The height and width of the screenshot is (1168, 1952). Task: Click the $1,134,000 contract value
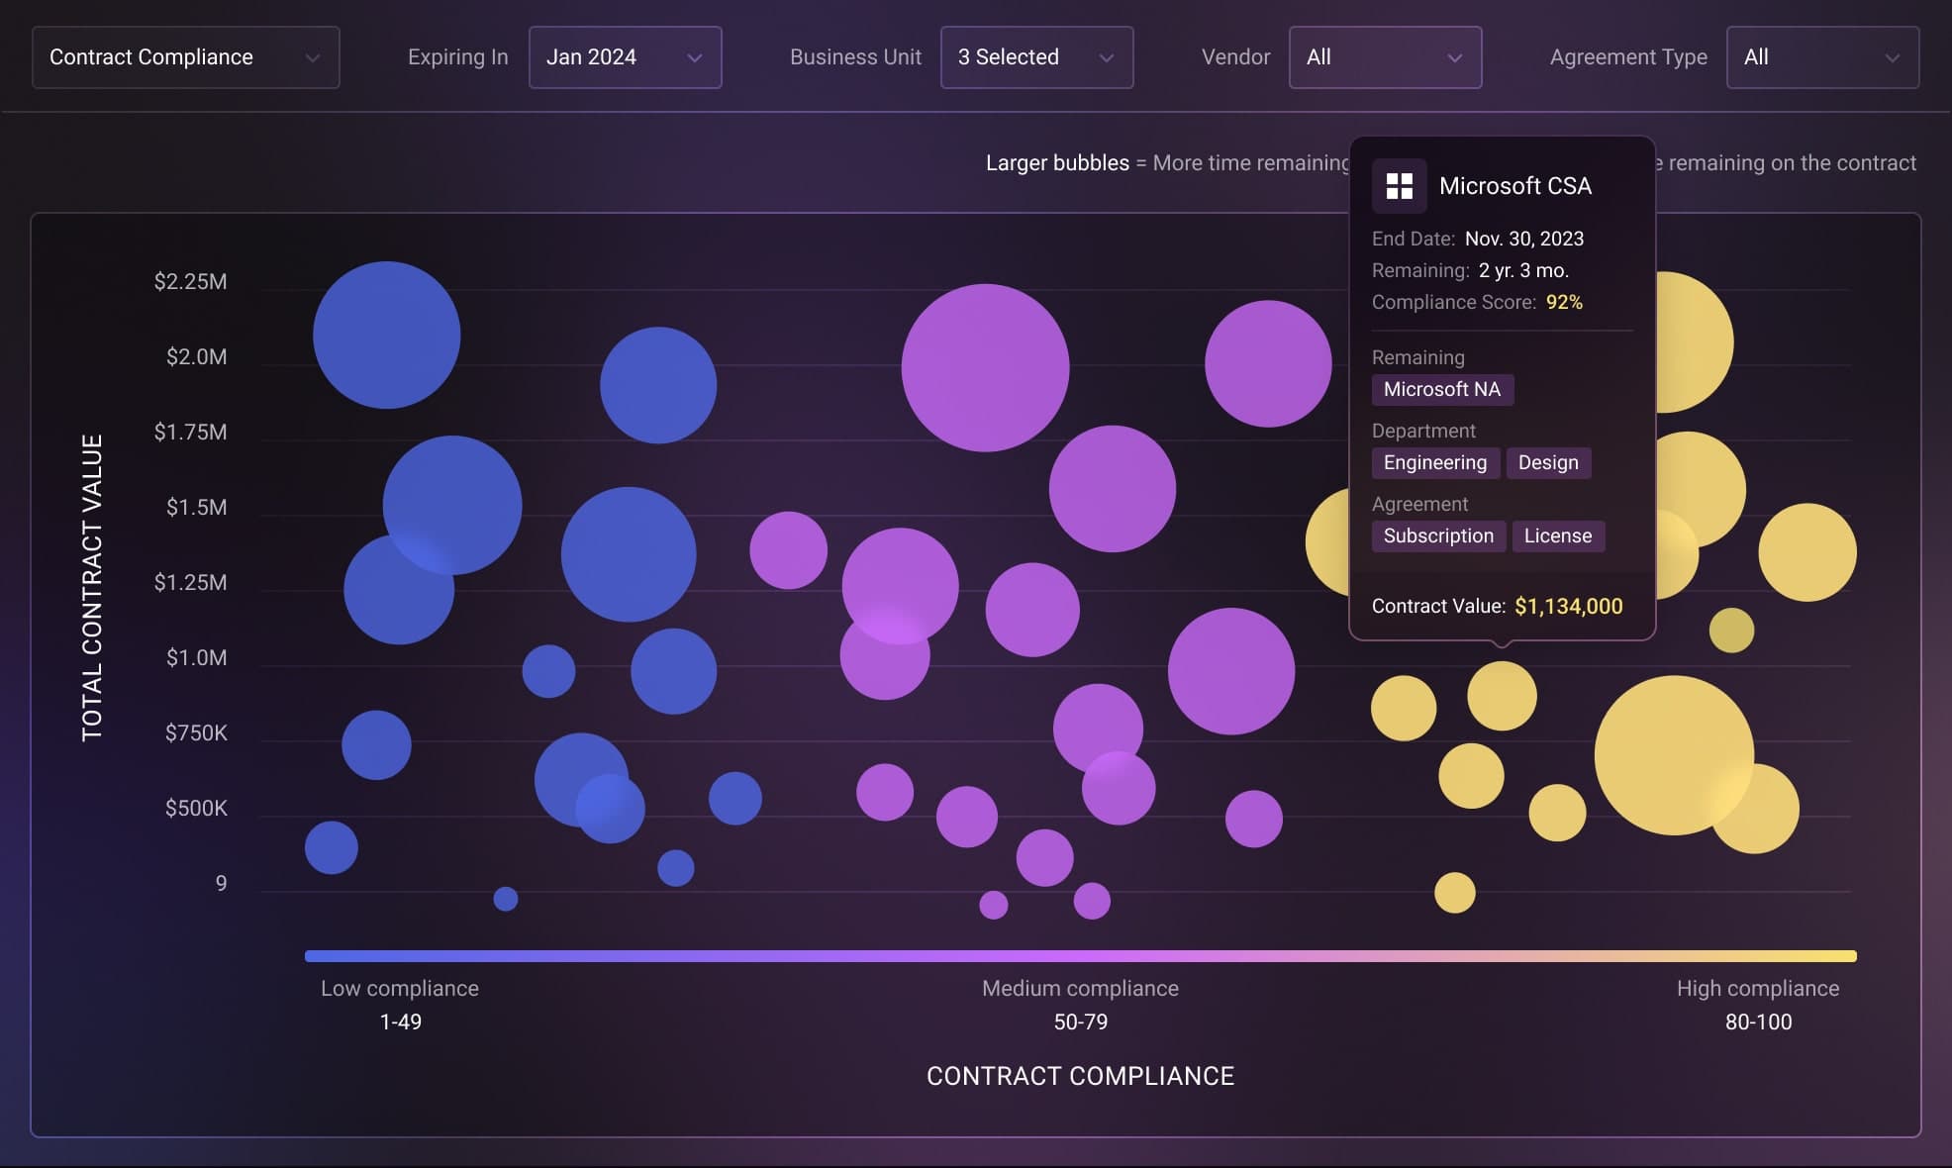click(x=1568, y=606)
